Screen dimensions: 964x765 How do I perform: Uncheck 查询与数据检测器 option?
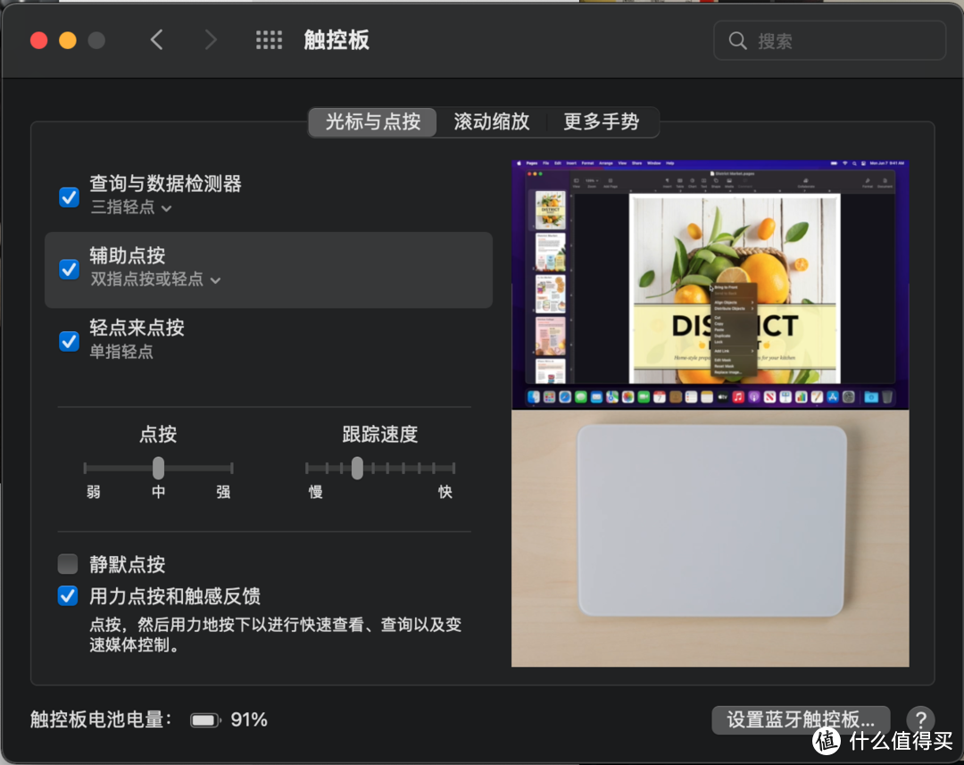(x=69, y=197)
